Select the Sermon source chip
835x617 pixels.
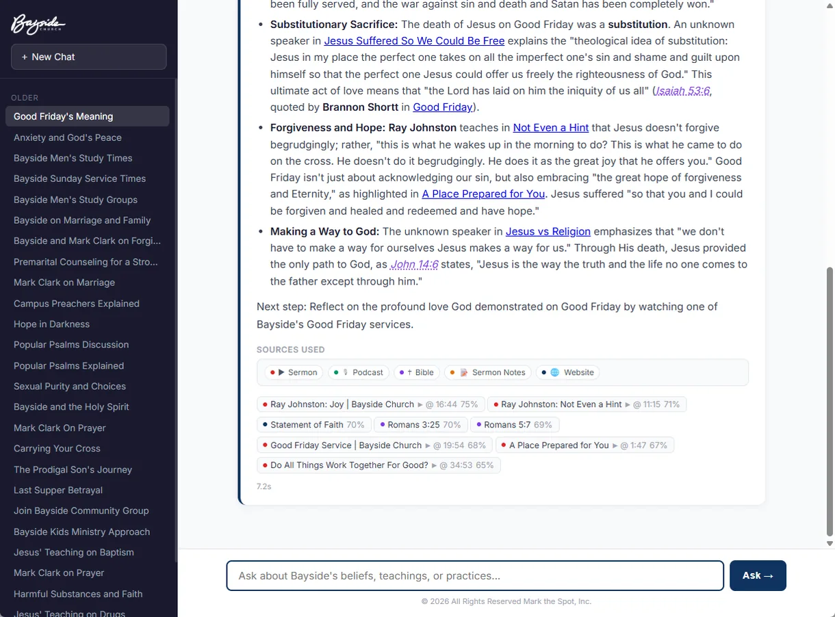tap(294, 372)
